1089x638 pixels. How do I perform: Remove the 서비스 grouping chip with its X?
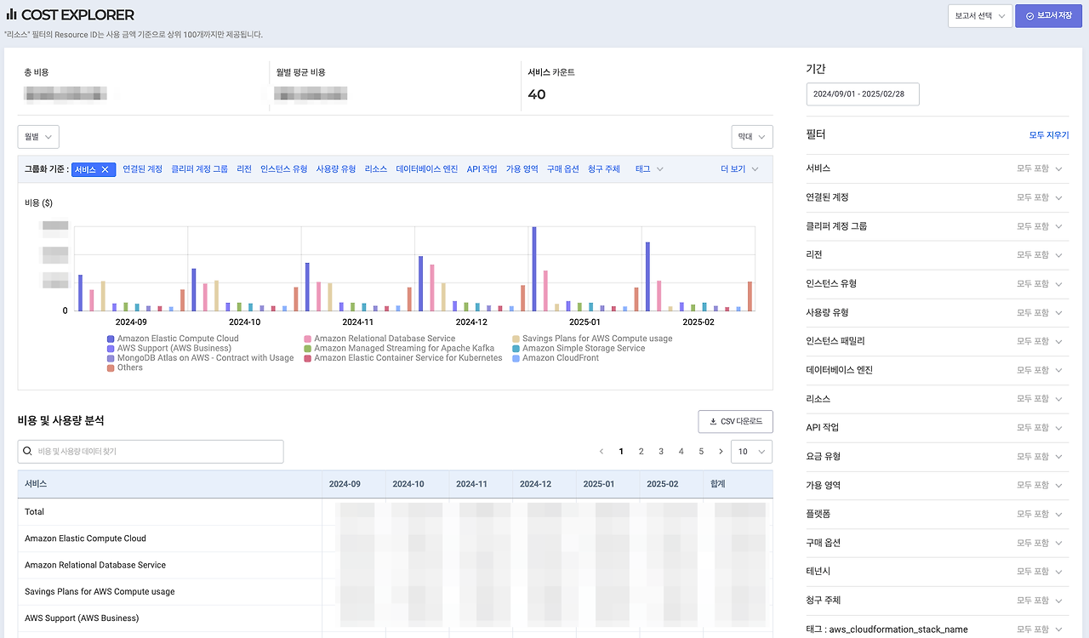pyautogui.click(x=105, y=169)
